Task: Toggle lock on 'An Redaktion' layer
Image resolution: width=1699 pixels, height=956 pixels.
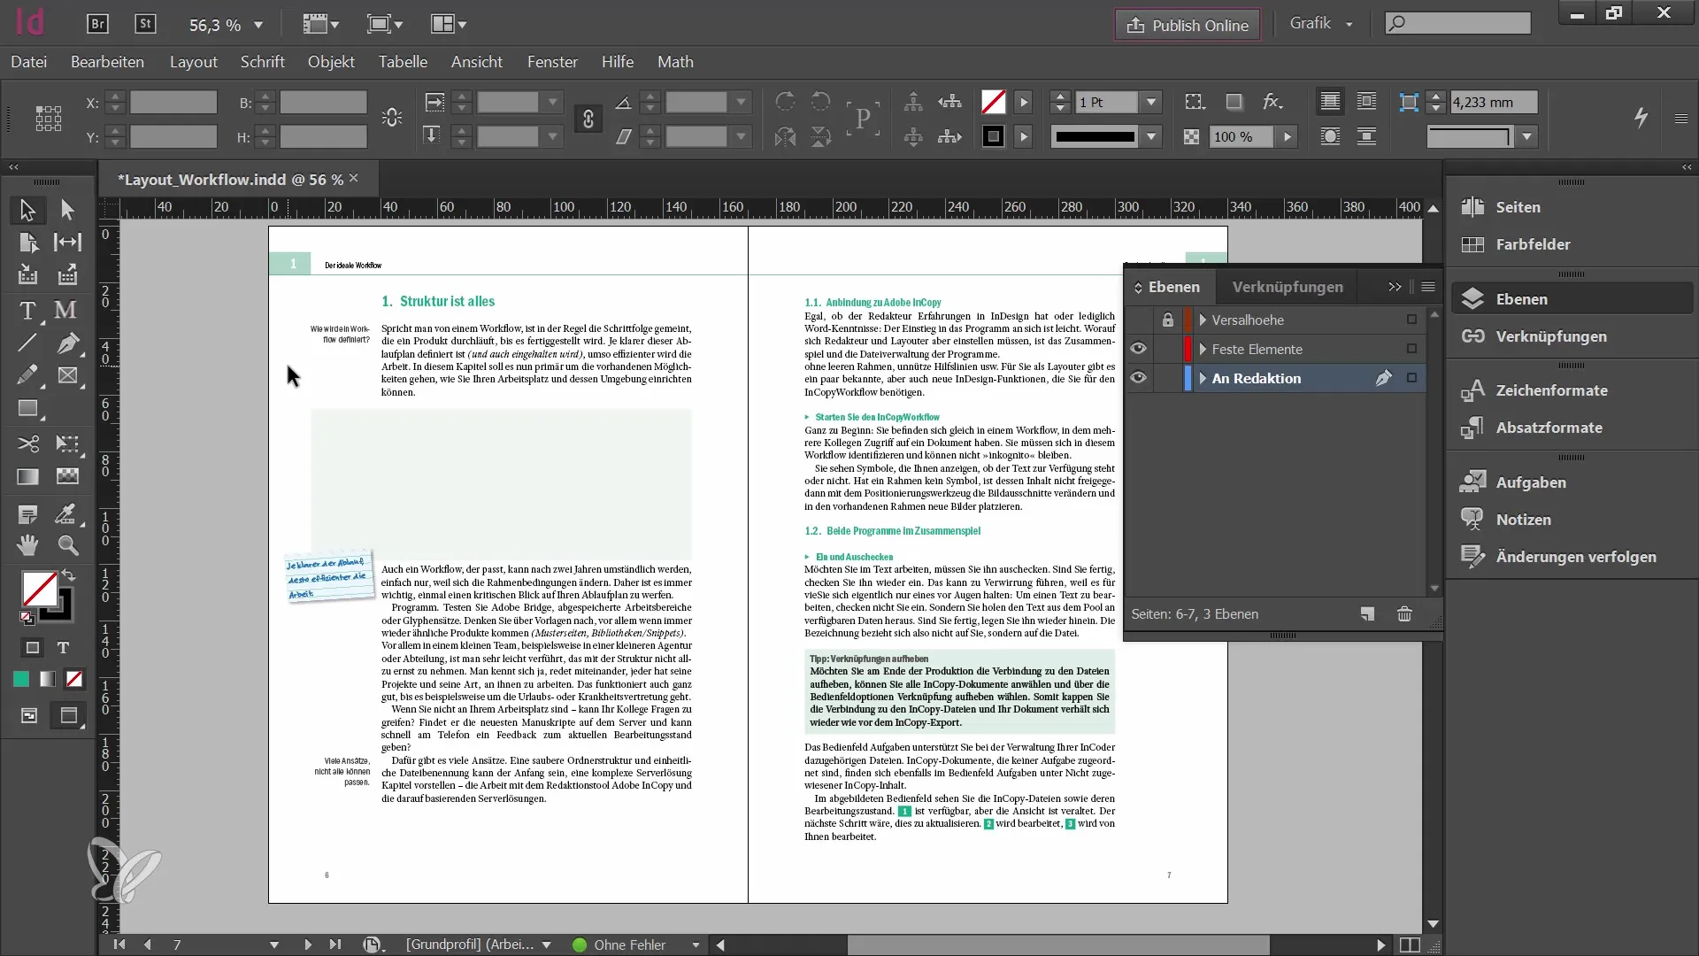Action: coord(1168,378)
